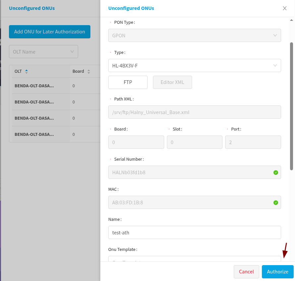
Task: Select the Editor XML option
Action: 172,82
